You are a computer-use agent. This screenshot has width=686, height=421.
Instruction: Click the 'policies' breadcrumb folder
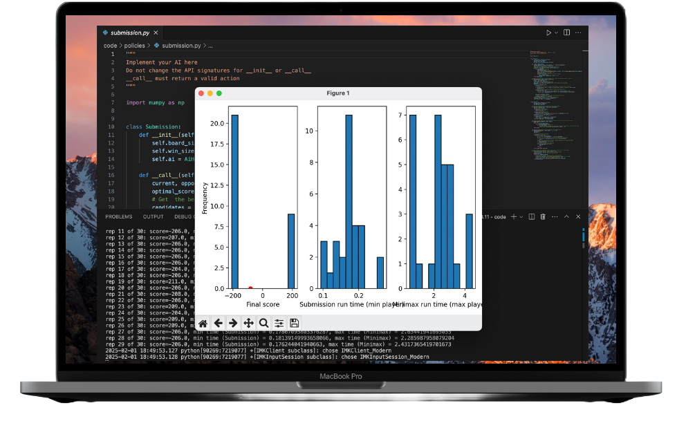click(134, 46)
